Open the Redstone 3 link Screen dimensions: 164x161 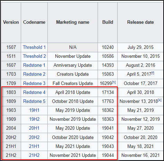(x=34, y=83)
